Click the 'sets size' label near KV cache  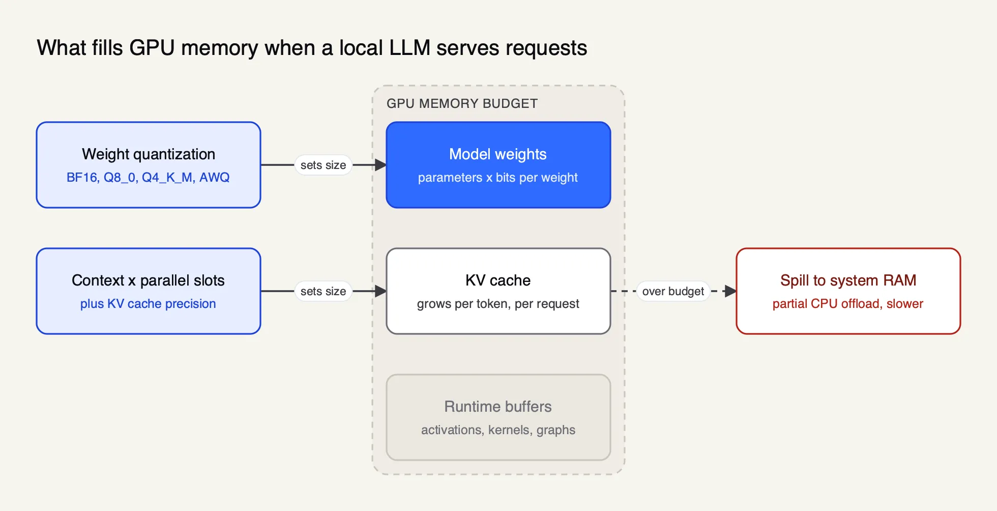tap(323, 291)
